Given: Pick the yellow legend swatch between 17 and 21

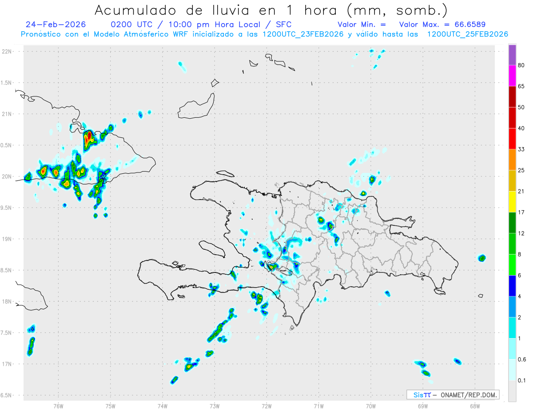Looking at the screenshot, I should (512, 202).
